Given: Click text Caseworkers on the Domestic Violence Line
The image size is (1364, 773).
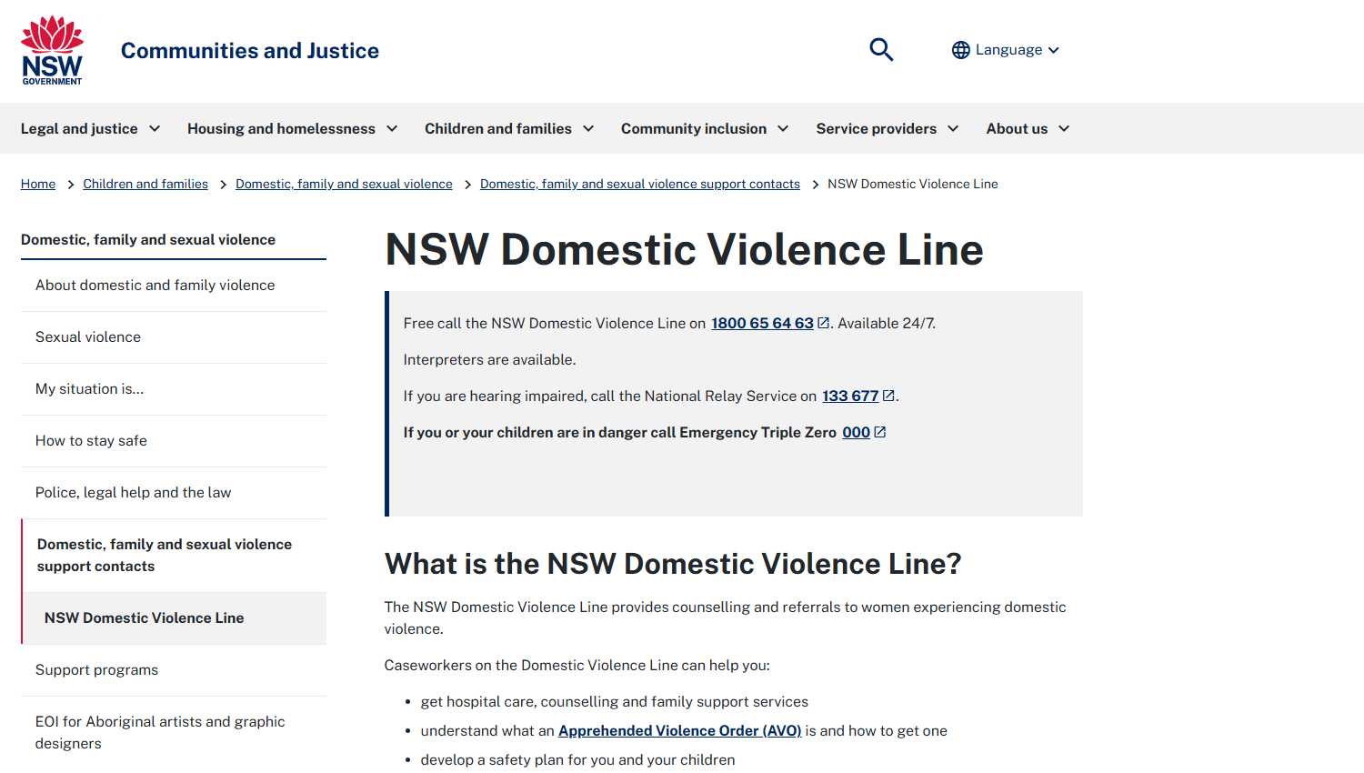Looking at the screenshot, I should pyautogui.click(x=577, y=665).
